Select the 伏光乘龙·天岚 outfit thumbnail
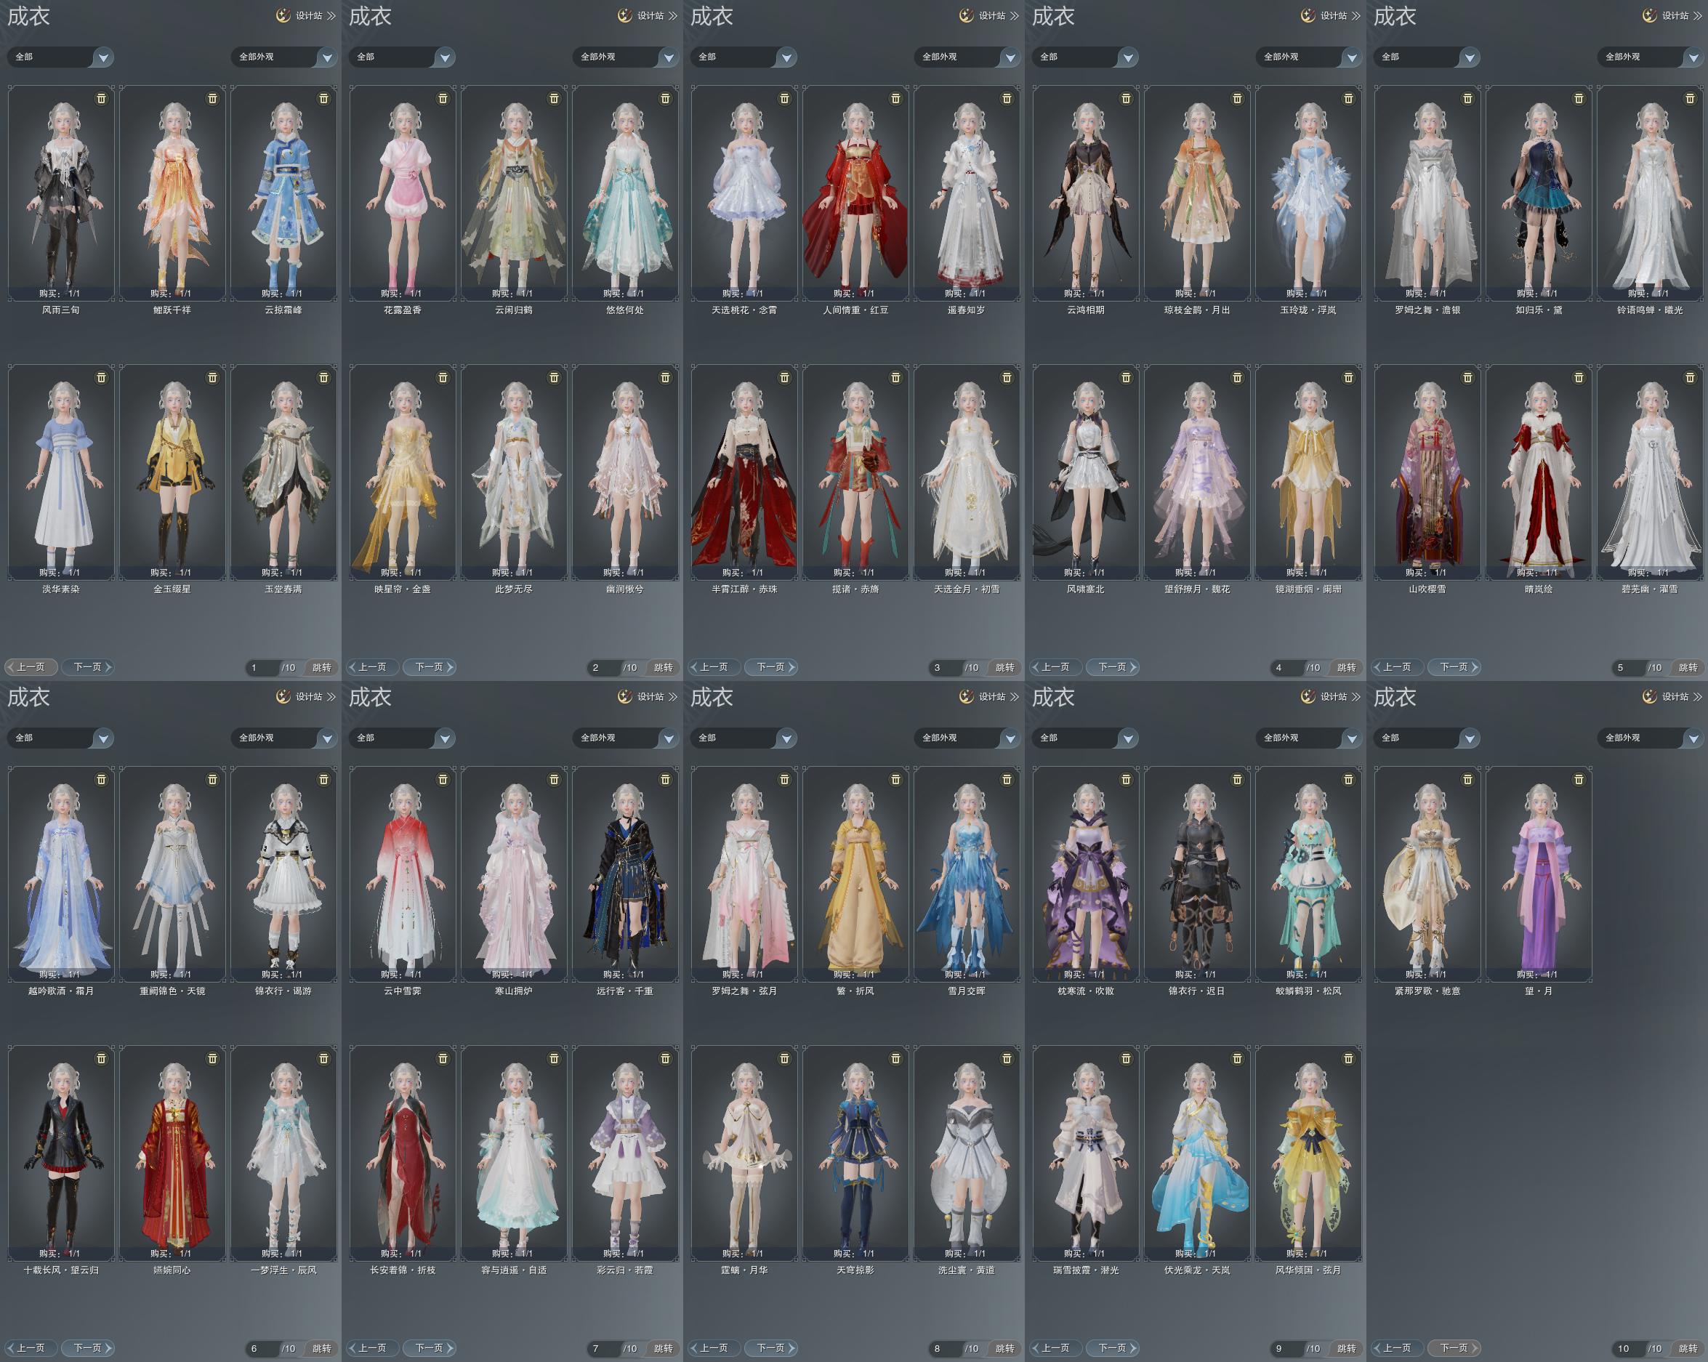Image resolution: width=1708 pixels, height=1362 pixels. 1197,1153
